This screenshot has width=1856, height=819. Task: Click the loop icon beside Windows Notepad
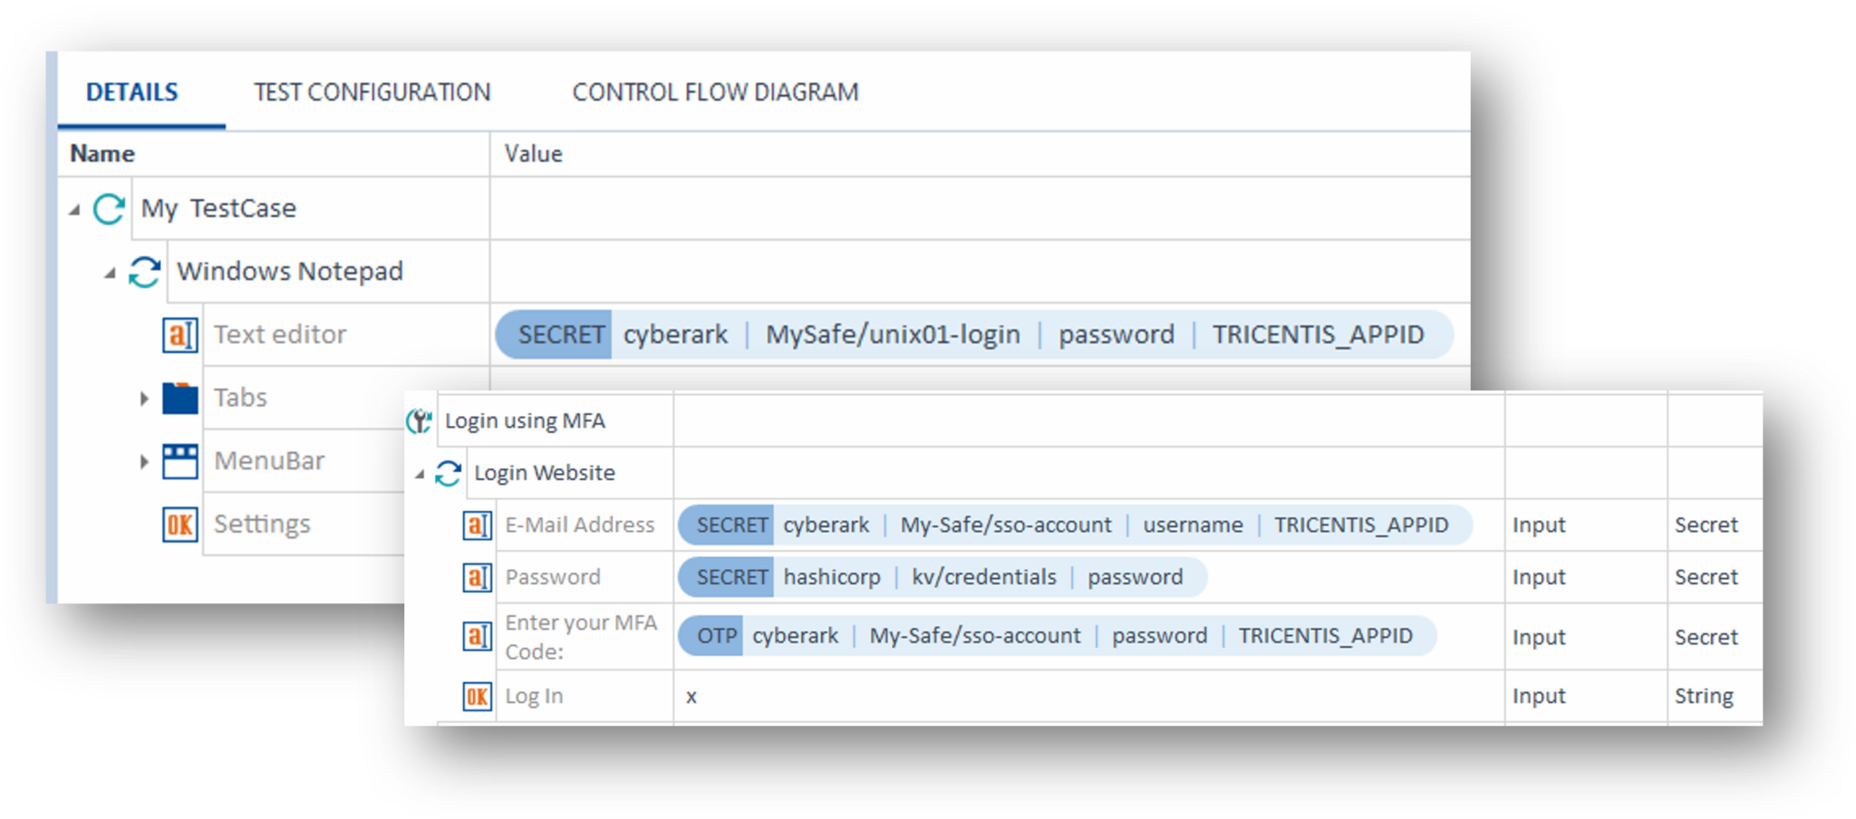click(143, 271)
